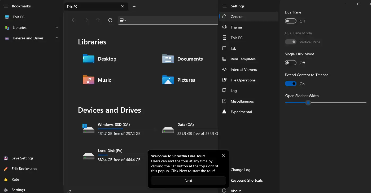Open the Desktop library folder icon
Viewport: 371px width, 193px height.
click(88, 59)
